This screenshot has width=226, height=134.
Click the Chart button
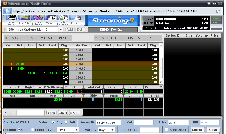click(63, 113)
